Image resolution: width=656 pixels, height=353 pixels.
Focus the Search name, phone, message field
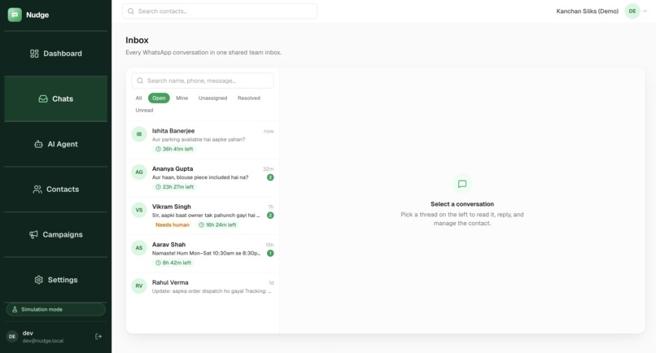pyautogui.click(x=203, y=81)
